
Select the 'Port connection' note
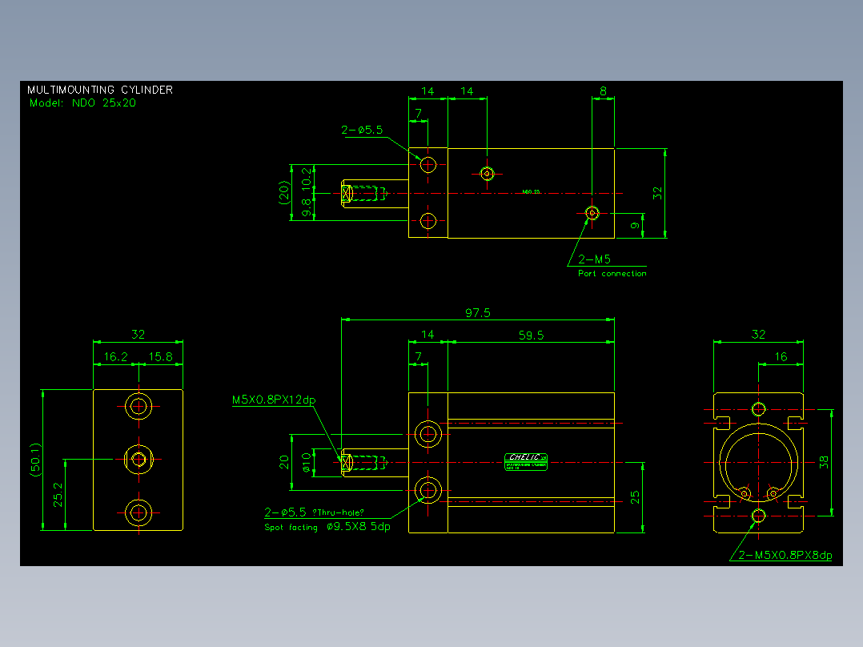point(612,273)
